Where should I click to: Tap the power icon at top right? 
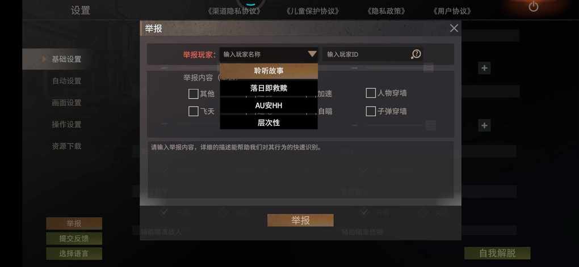coord(533,6)
